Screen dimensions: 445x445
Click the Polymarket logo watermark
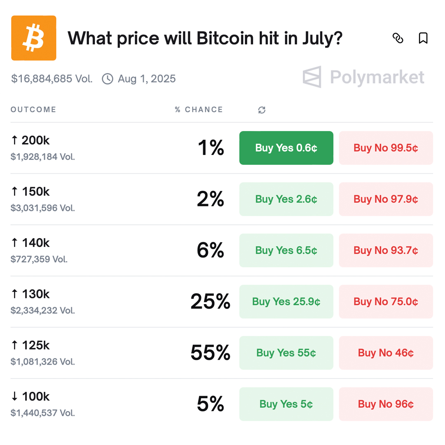pos(363,77)
